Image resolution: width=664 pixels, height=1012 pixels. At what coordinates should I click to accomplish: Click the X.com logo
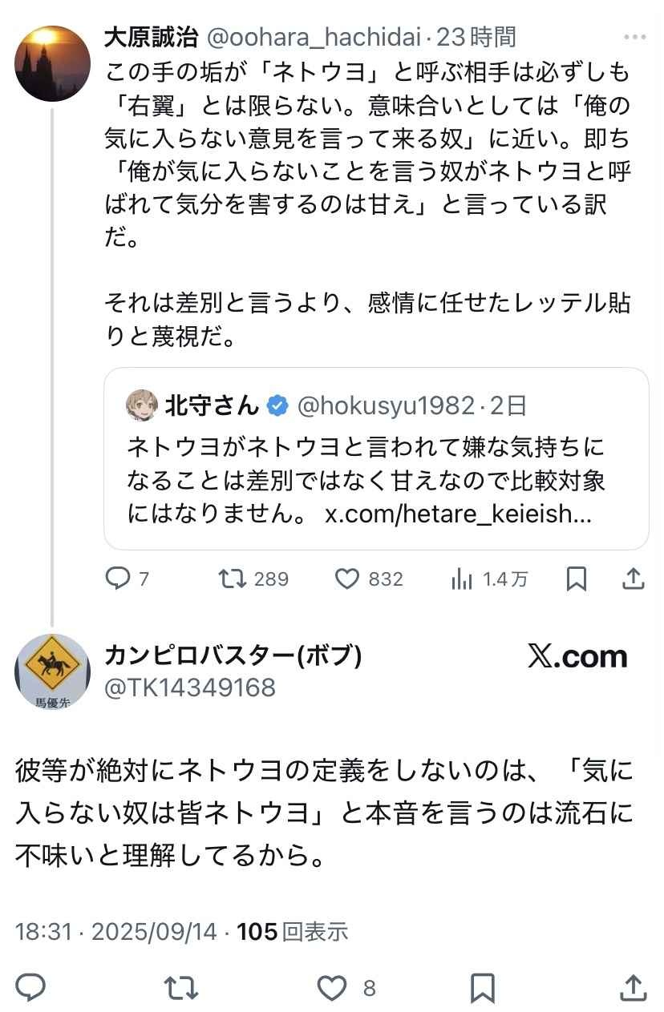point(577,657)
